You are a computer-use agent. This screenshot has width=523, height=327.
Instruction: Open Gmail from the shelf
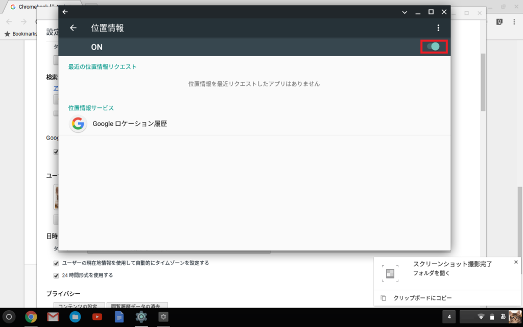pos(53,317)
